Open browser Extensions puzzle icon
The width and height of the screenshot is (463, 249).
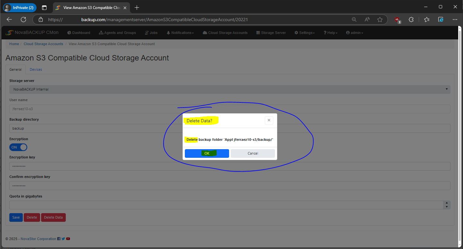click(411, 20)
